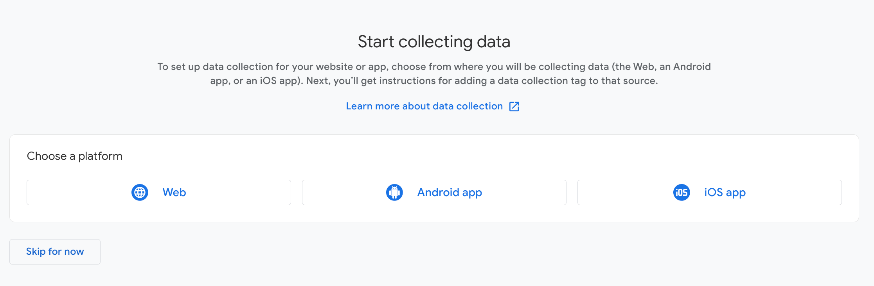Click the "iOS app" text label
Screen dimensions: 874x286
click(x=725, y=193)
